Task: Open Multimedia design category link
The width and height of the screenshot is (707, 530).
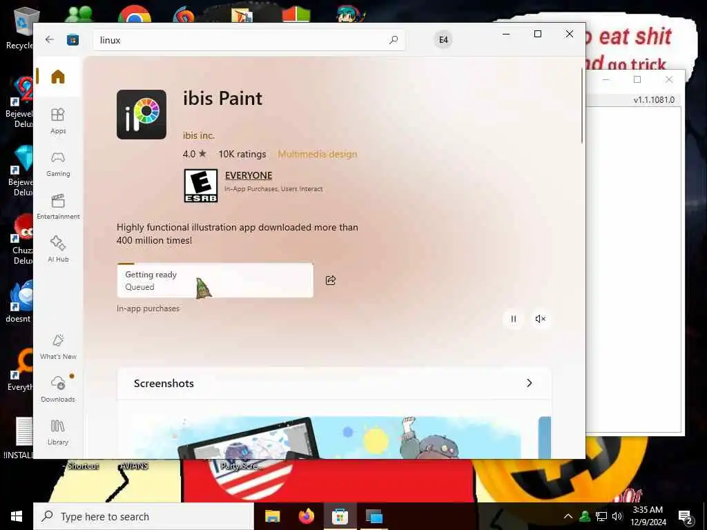Action: 318,154
